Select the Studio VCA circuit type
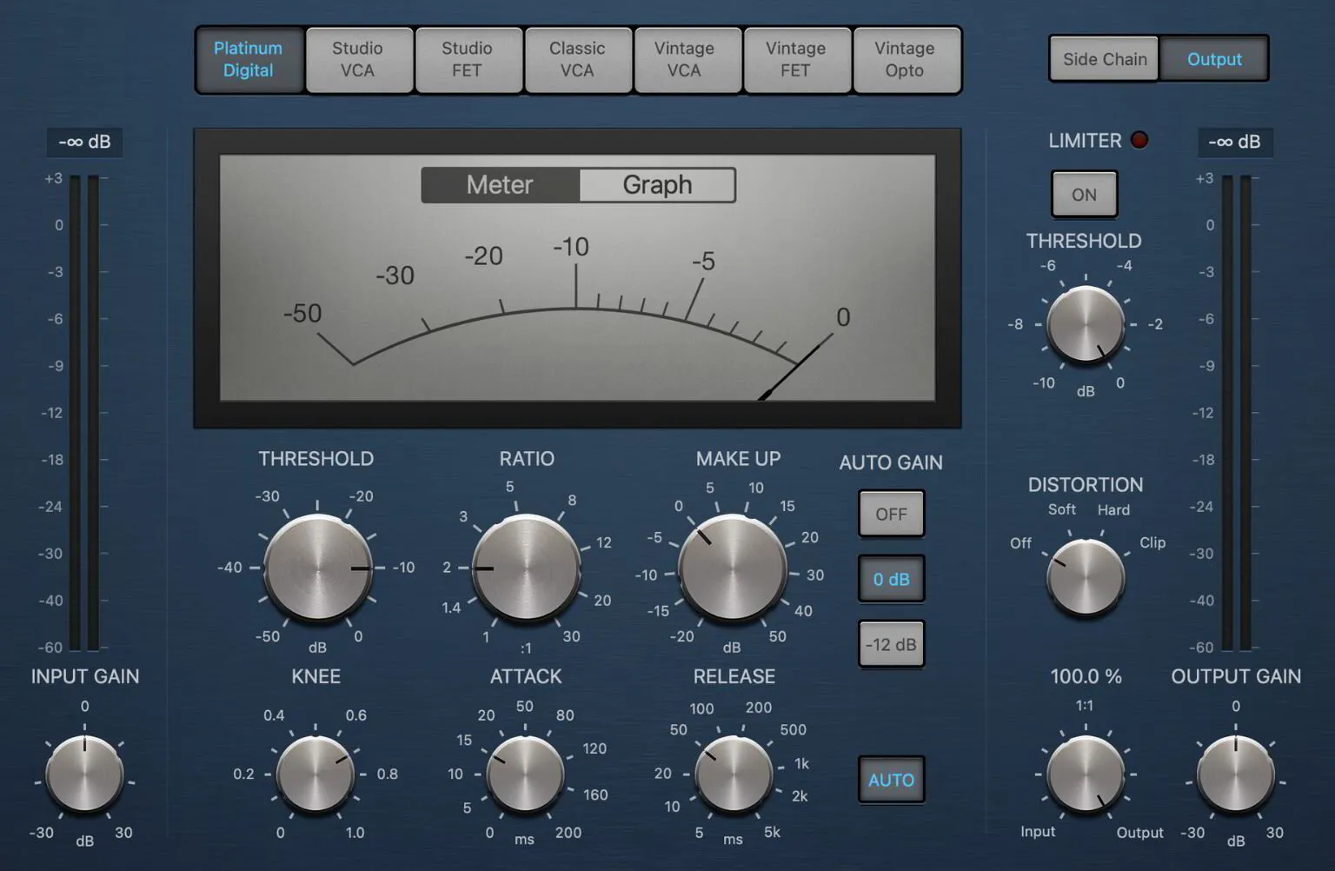This screenshot has height=871, width=1335. [x=359, y=60]
